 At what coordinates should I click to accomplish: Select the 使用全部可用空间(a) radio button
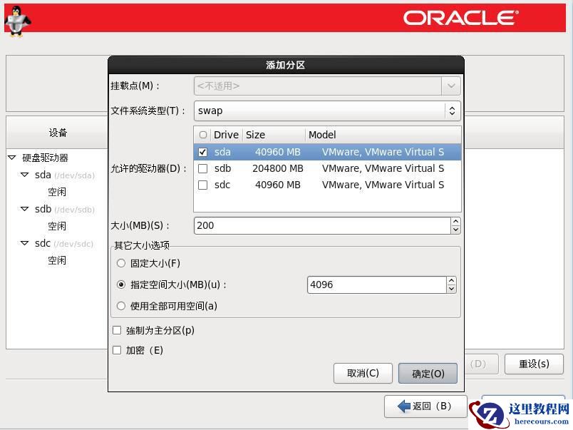pos(121,306)
